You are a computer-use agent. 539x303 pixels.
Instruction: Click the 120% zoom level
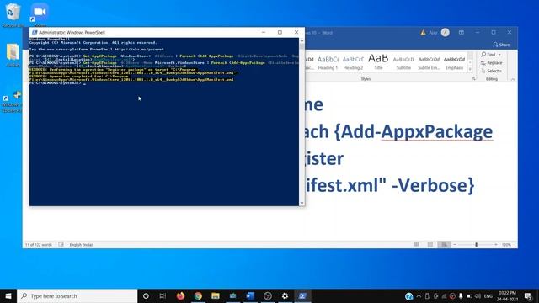pyautogui.click(x=506, y=245)
